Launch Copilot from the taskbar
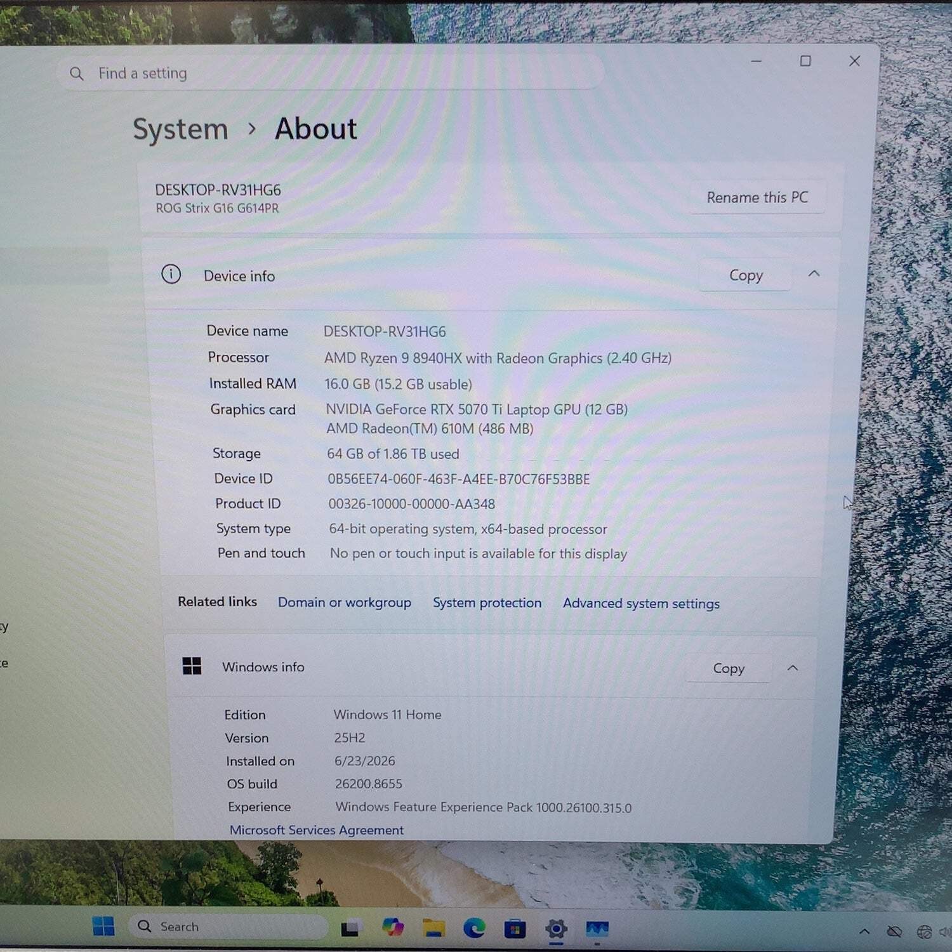The height and width of the screenshot is (952, 952). (x=393, y=927)
